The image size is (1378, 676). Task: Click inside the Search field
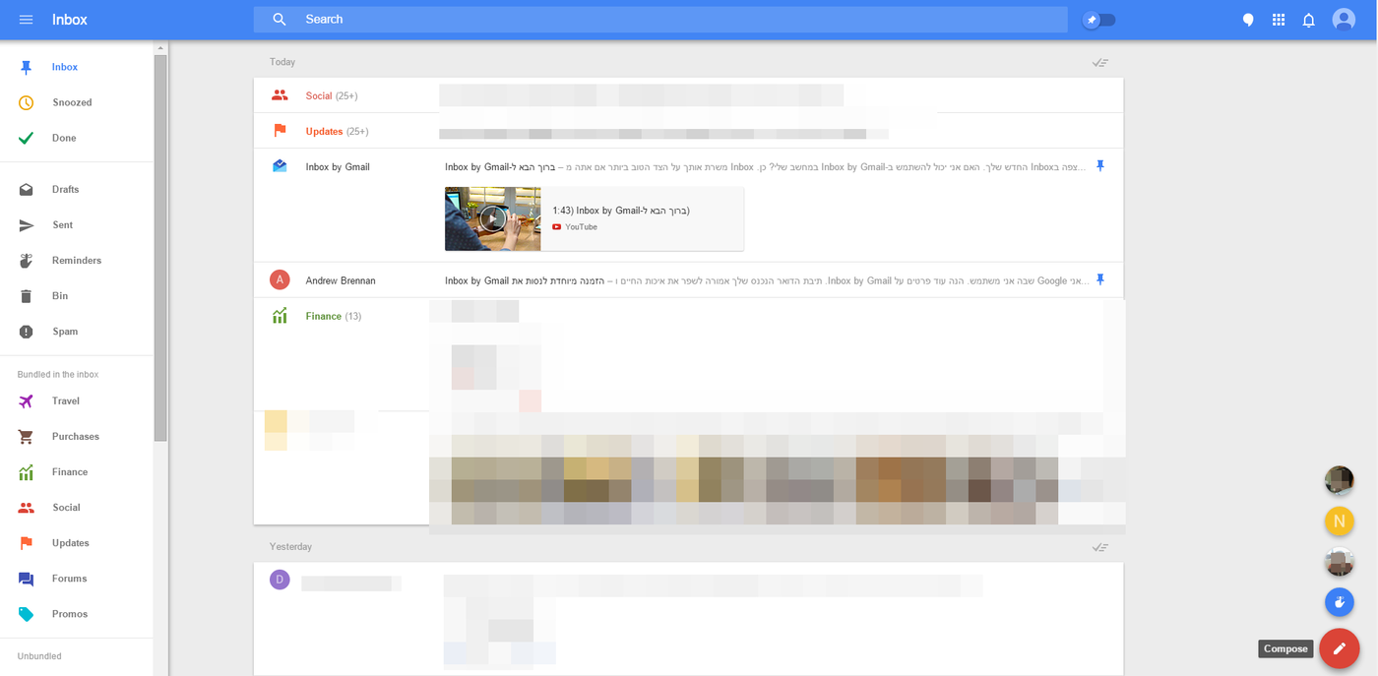tap(659, 19)
